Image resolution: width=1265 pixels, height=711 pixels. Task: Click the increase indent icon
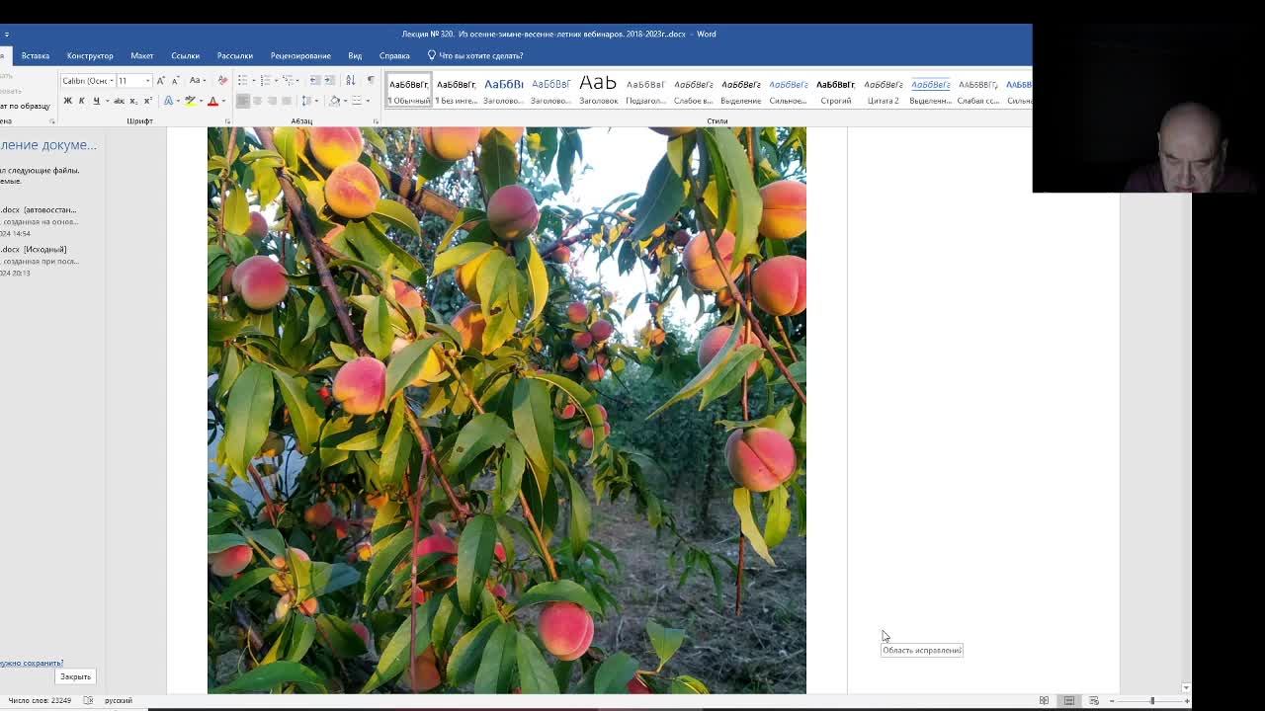click(330, 80)
